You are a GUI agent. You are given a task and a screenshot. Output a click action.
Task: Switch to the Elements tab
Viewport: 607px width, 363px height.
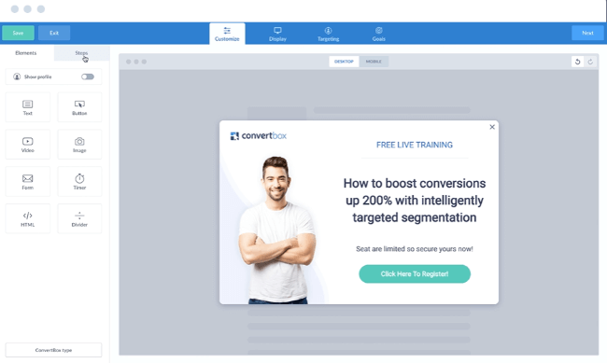26,53
